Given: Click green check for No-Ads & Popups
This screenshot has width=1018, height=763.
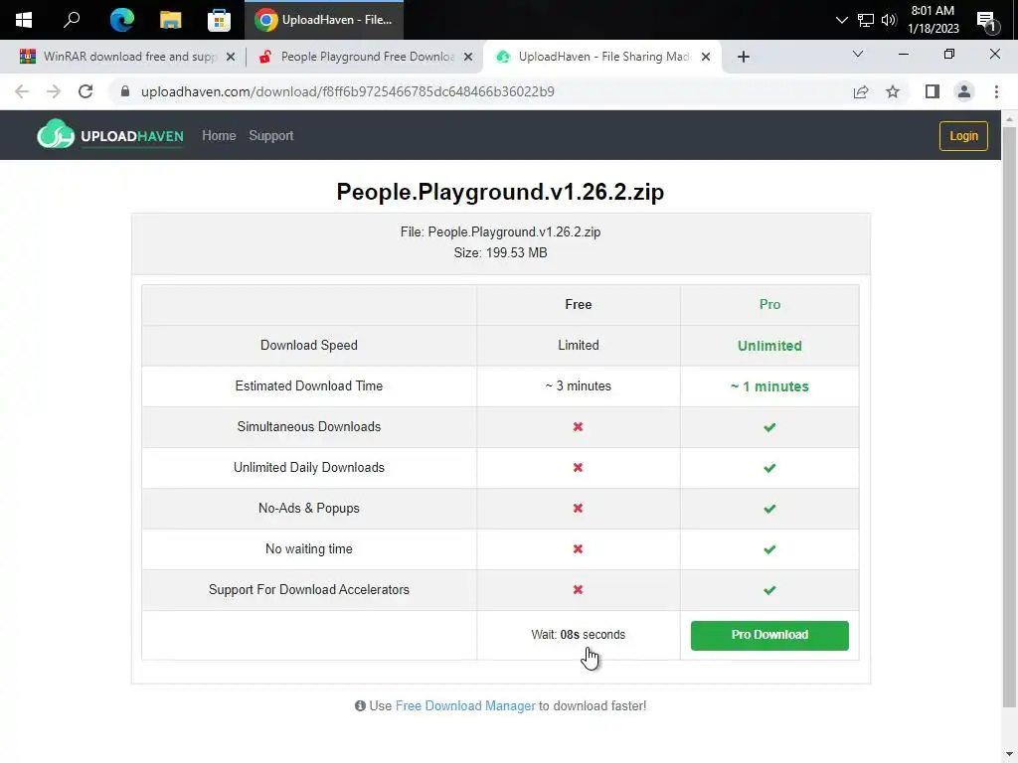Looking at the screenshot, I should click(769, 509).
